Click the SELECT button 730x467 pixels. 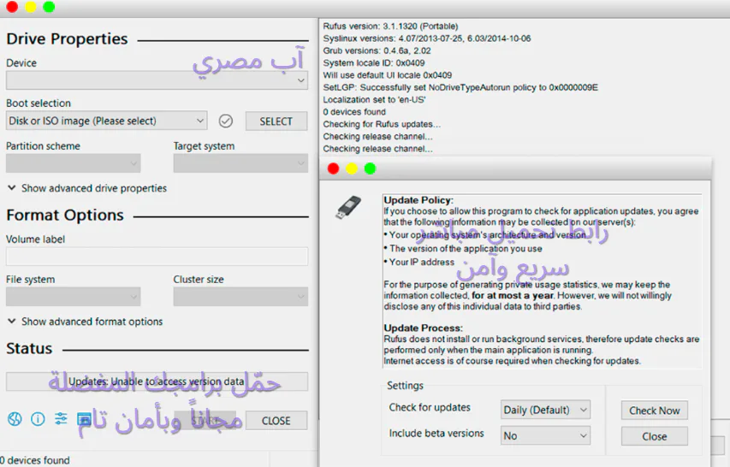[x=276, y=121]
